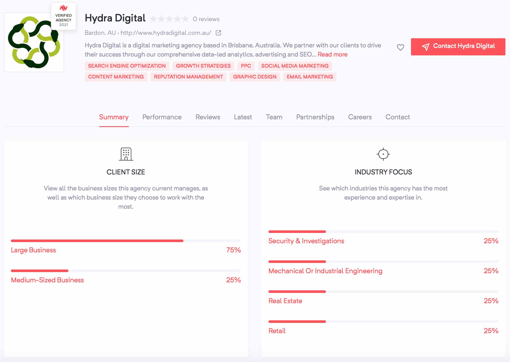The image size is (510, 362).
Task: Click the Mechanical Or Industrial Engineering label
Action: click(x=325, y=271)
